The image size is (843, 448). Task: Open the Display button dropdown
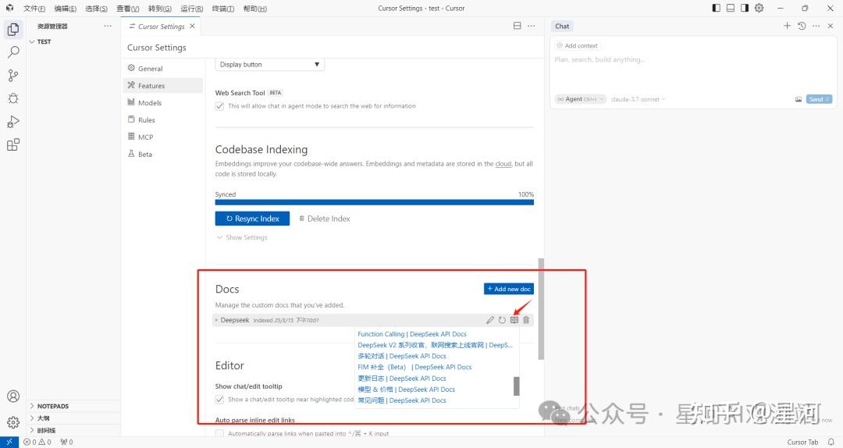(269, 65)
